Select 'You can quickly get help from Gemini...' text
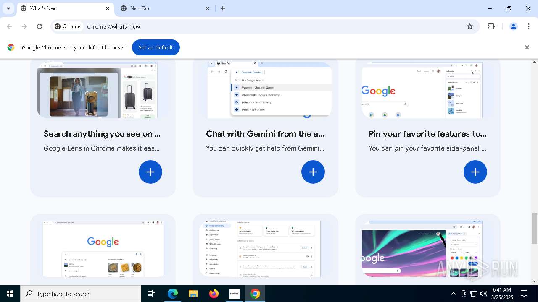Viewport: 538px width, 302px height. click(x=265, y=148)
